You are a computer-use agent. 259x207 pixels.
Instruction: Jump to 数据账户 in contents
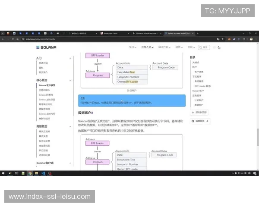[199, 105]
